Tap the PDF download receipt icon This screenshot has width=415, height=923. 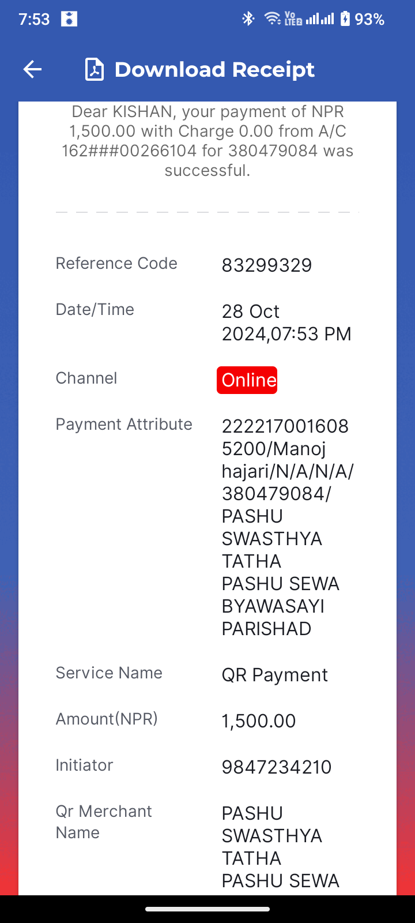pyautogui.click(x=95, y=70)
